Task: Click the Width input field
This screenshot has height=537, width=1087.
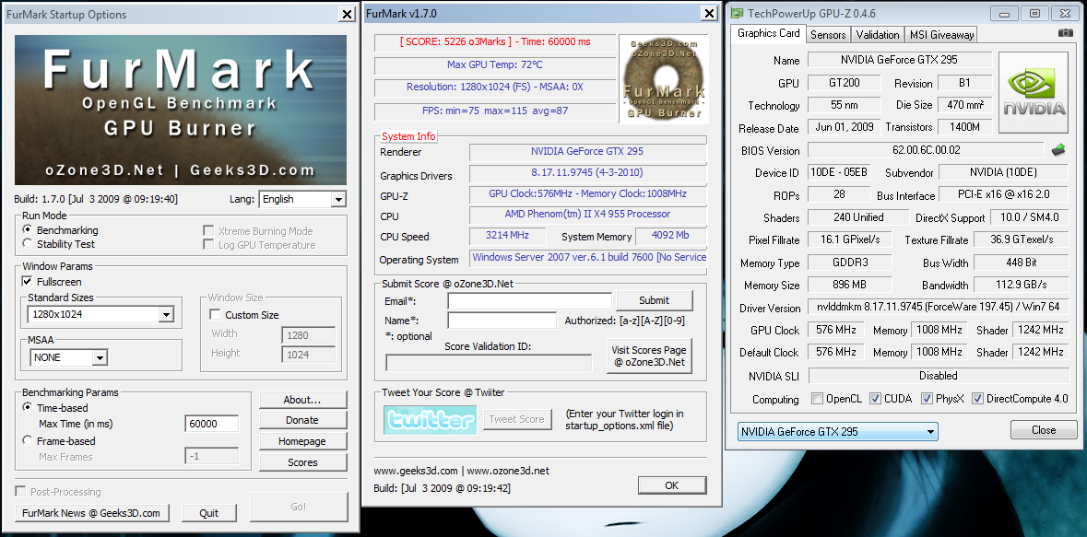Action: point(309,335)
